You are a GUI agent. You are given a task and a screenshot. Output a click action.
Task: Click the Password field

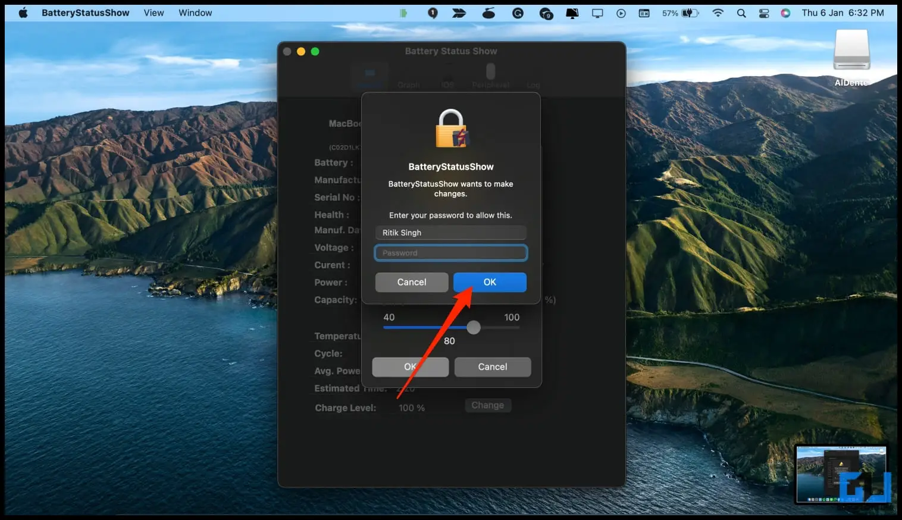(x=451, y=253)
